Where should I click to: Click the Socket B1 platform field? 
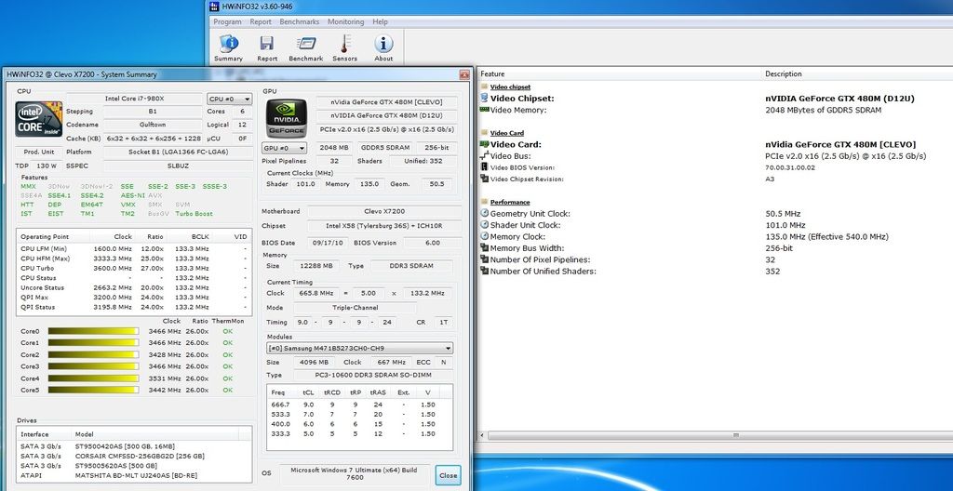pyautogui.click(x=178, y=152)
